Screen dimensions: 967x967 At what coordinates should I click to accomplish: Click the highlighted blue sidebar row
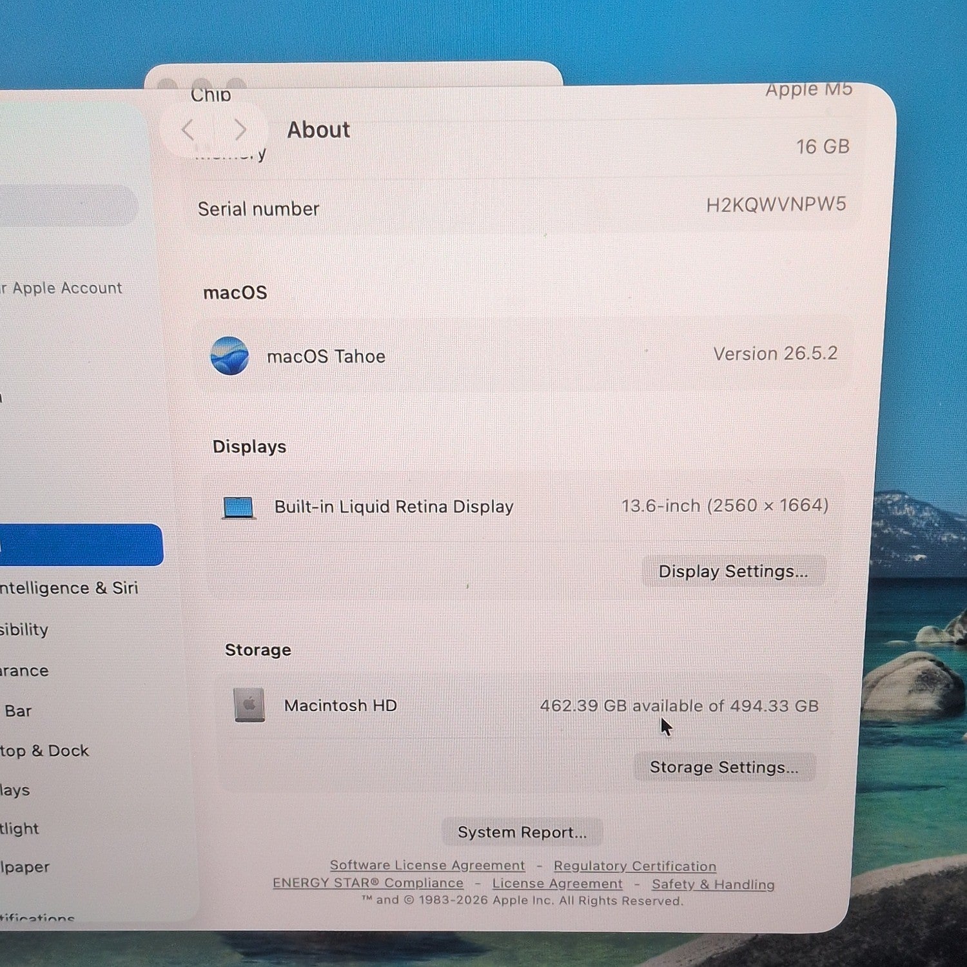coord(81,545)
